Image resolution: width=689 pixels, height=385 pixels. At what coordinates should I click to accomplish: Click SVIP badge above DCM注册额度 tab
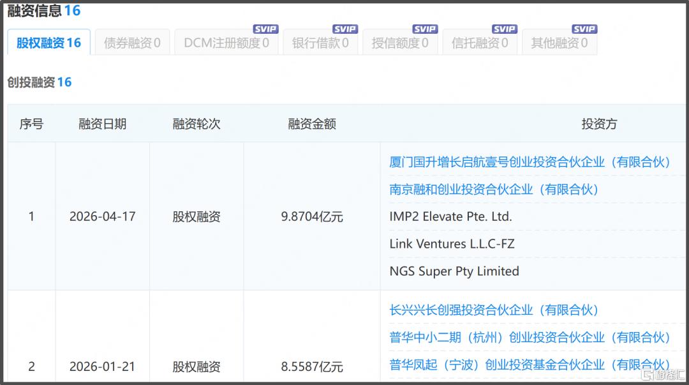click(x=265, y=29)
